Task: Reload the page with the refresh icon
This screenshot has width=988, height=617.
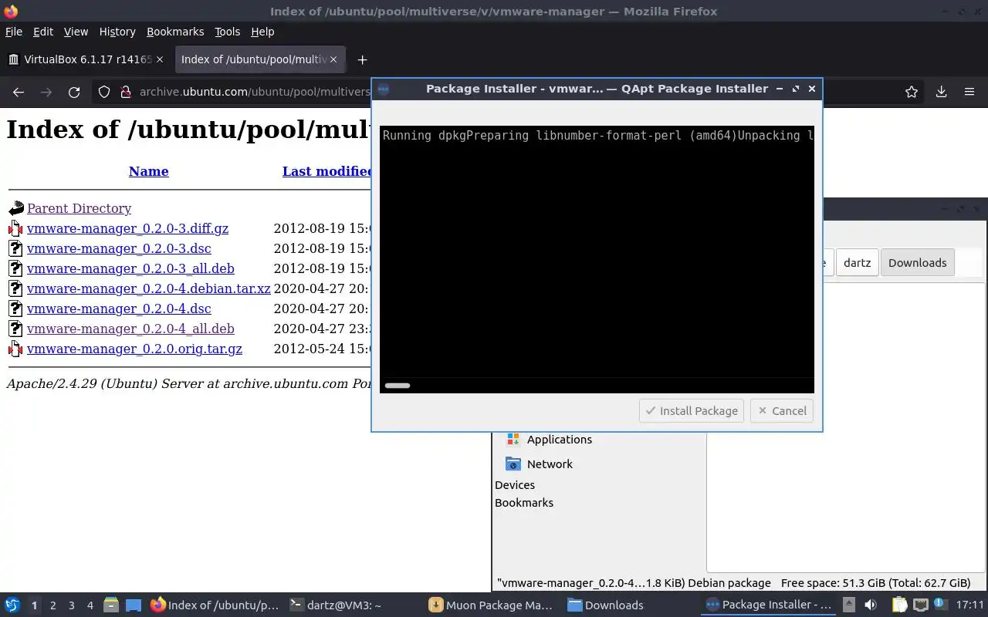Action: pyautogui.click(x=74, y=92)
